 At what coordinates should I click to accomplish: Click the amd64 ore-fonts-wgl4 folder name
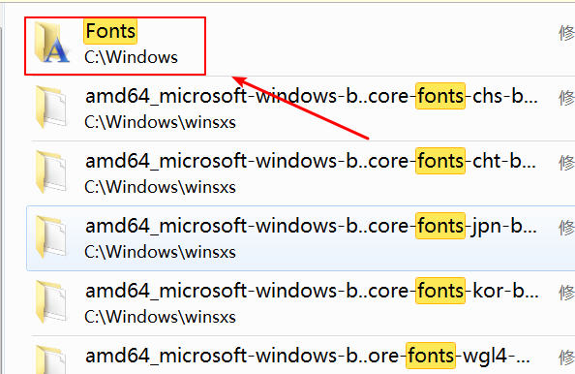307,356
